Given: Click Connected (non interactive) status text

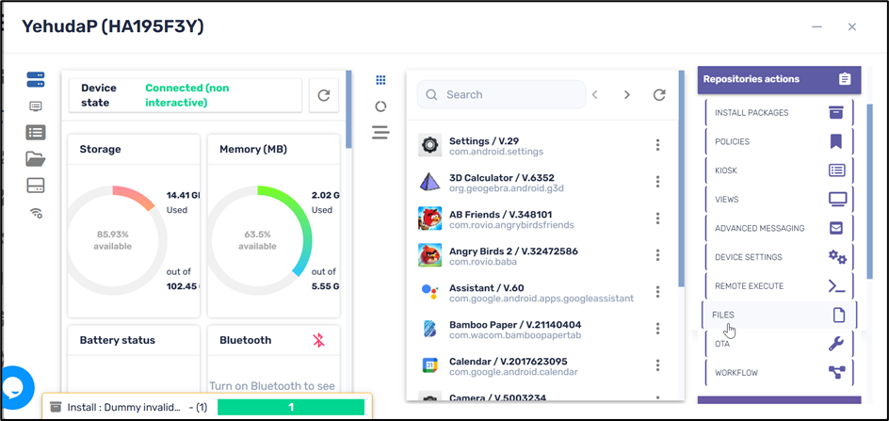Looking at the screenshot, I should pyautogui.click(x=187, y=95).
